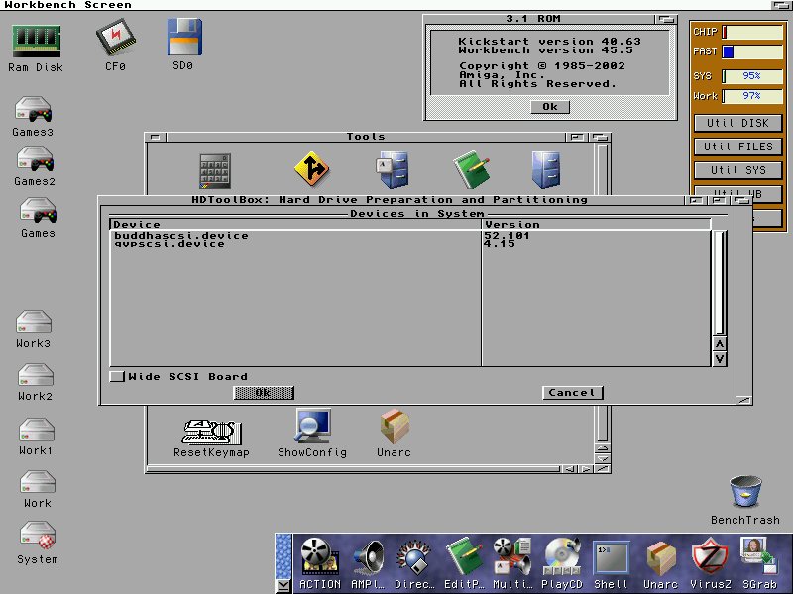
Task: Click Tools window scroll right arrow
Action: point(586,469)
